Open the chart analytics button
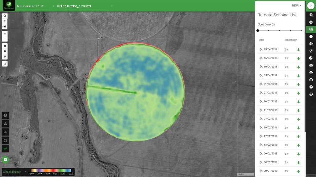Viewport: 316px width, 177px height. (6, 132)
